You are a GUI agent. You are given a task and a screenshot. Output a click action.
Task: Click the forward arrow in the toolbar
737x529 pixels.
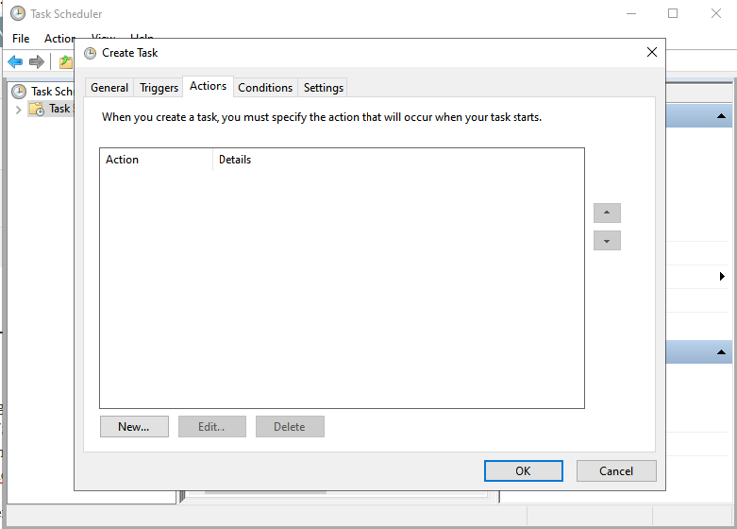click(37, 61)
